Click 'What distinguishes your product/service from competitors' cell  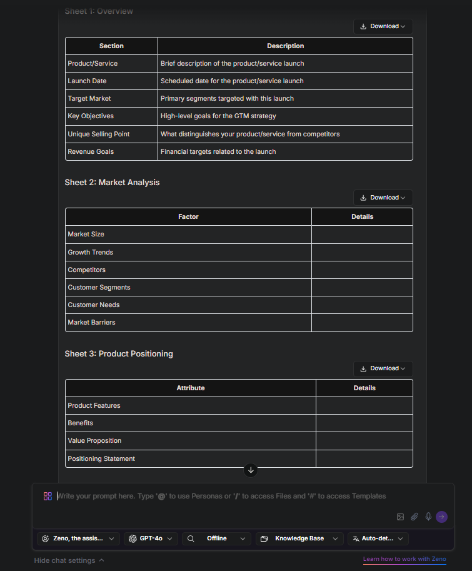[x=285, y=134]
